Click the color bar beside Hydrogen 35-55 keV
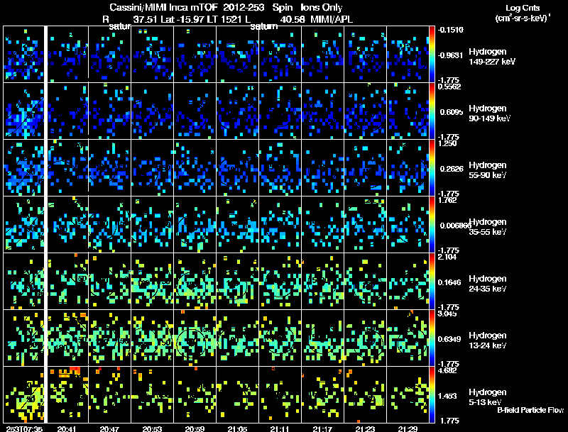Viewport: 568px width, 432px height. pyautogui.click(x=432, y=224)
